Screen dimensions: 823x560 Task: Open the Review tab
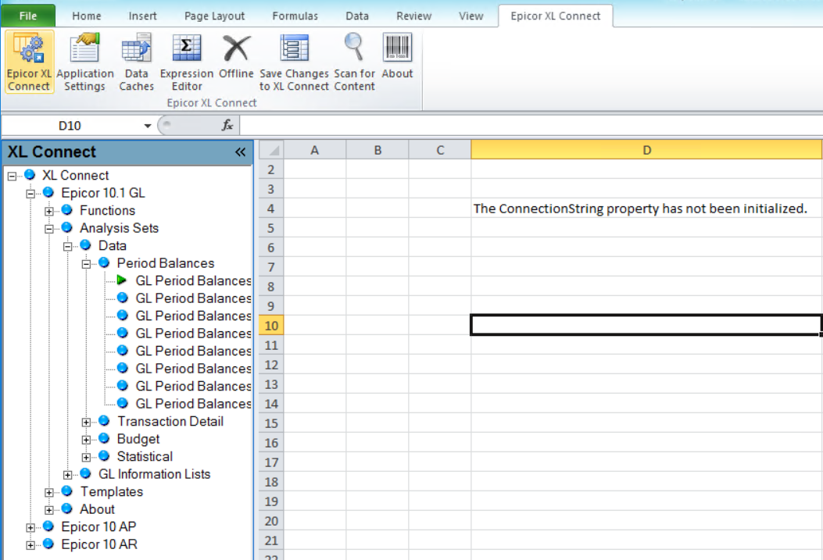413,16
